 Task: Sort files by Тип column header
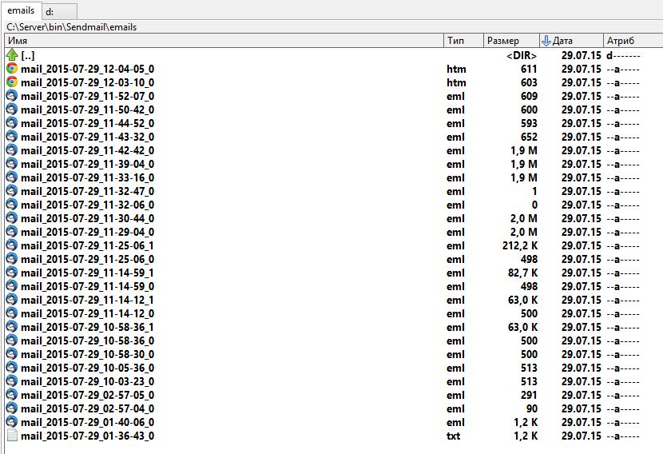[x=463, y=40]
